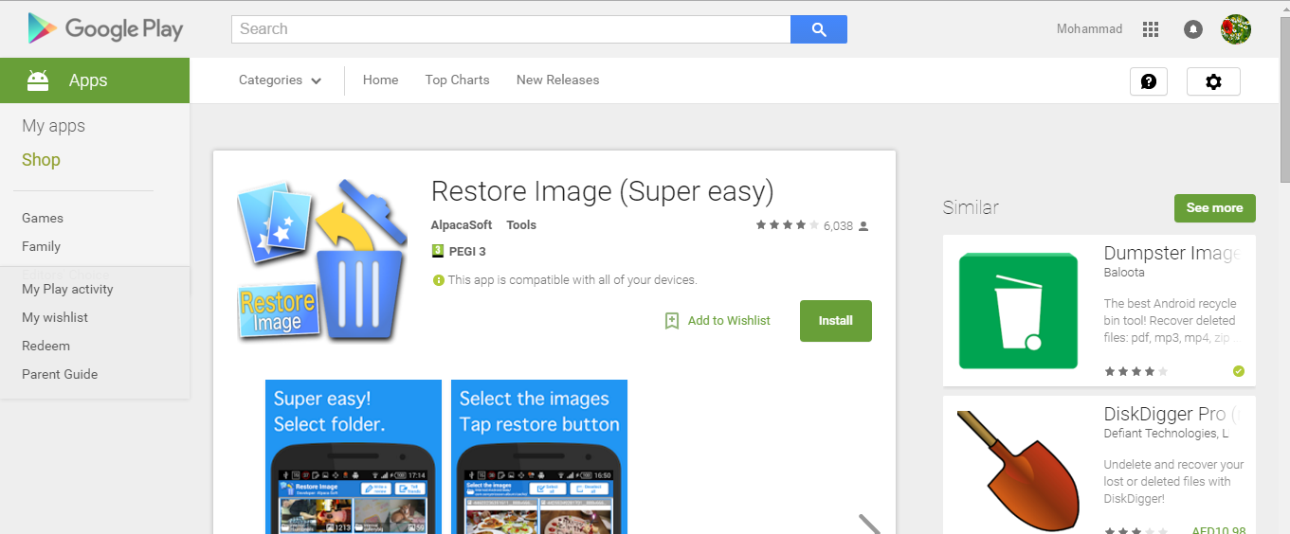Click the green Install button
This screenshot has height=534, width=1290.
836,321
